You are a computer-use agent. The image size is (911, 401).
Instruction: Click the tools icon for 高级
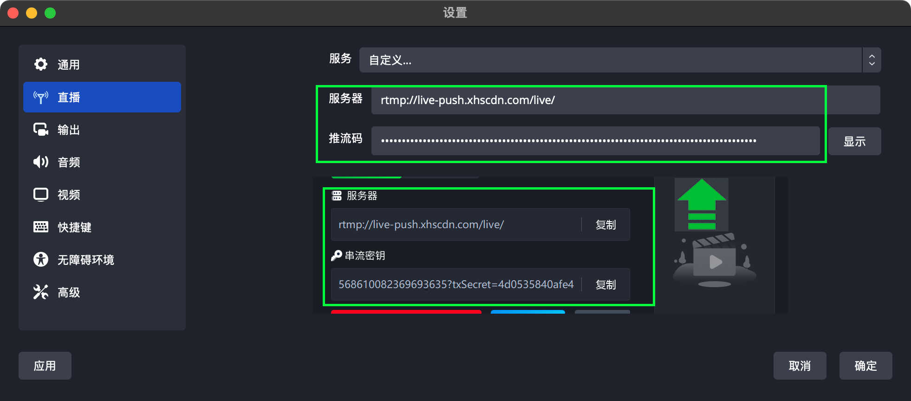point(41,292)
